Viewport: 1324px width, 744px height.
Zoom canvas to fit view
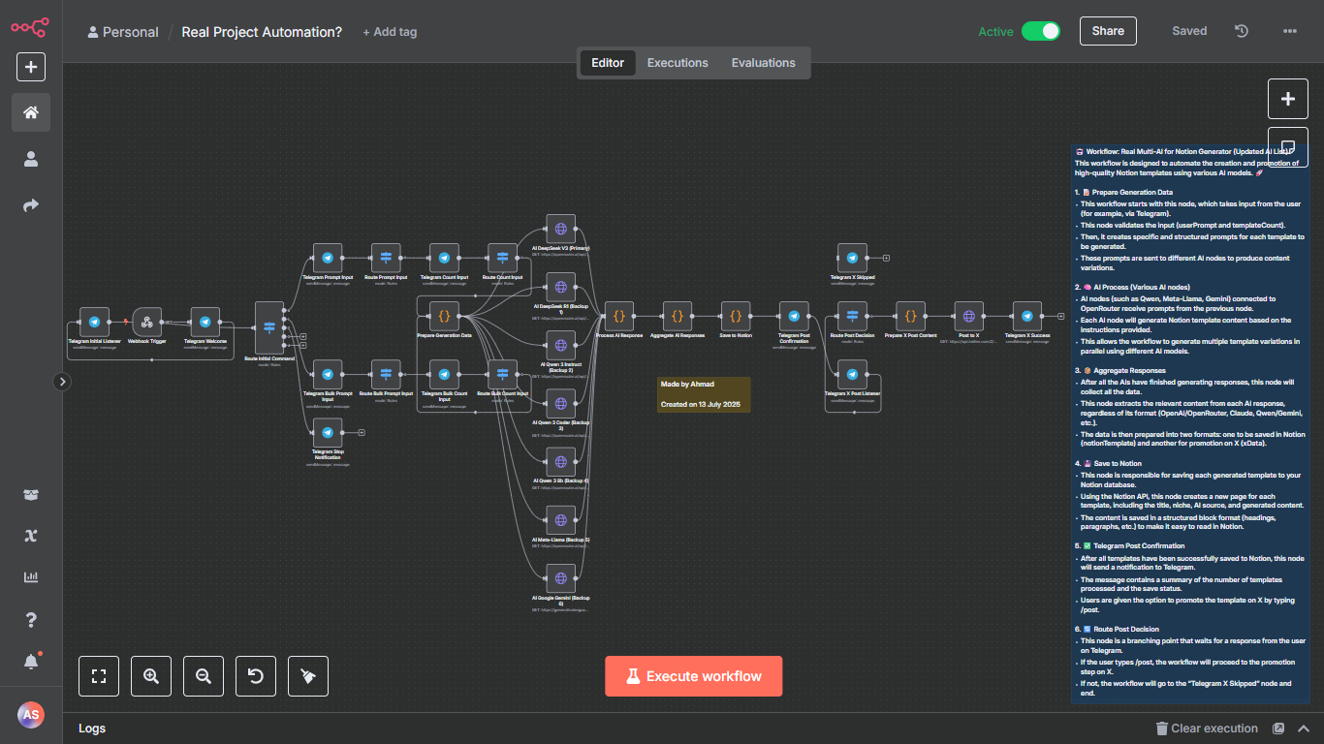[x=98, y=676]
